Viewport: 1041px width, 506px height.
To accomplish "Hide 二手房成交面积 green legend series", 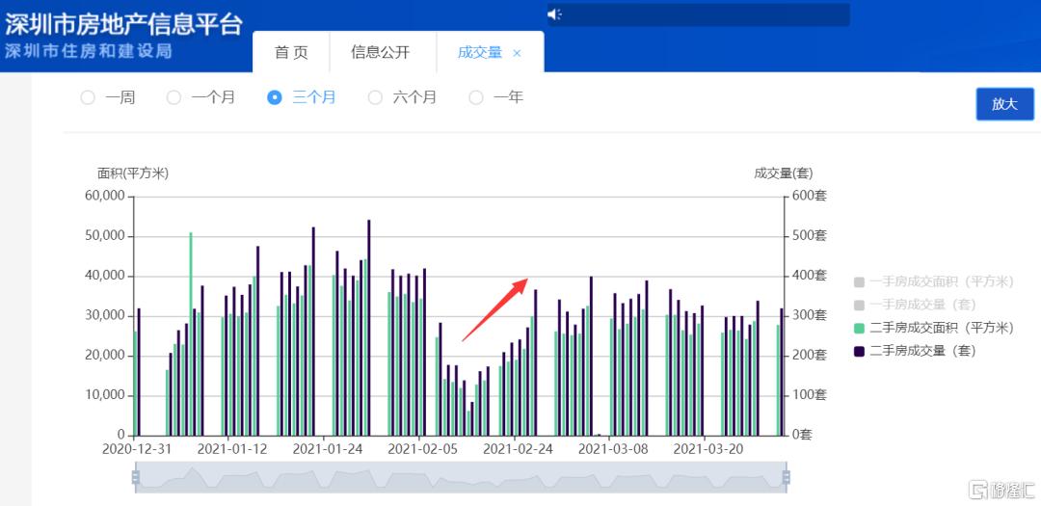I will [x=933, y=328].
